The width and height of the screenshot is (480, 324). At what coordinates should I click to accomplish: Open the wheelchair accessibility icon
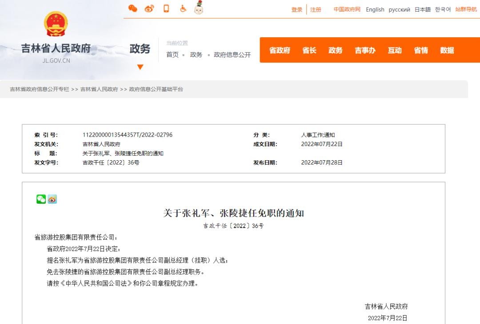coord(183,8)
